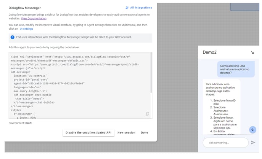Click the blue info icon in billing notice
The width and height of the screenshot is (262, 159).
[x=12, y=37]
